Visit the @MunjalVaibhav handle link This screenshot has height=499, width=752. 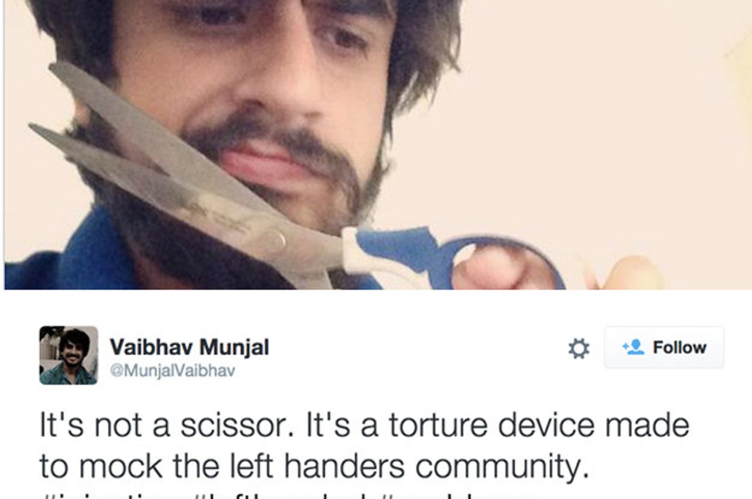[172, 371]
